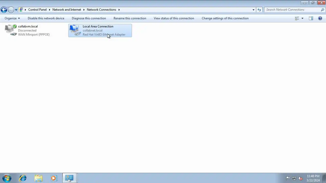
Task: Go back with the Back arrow button
Action: click(x=4, y=10)
